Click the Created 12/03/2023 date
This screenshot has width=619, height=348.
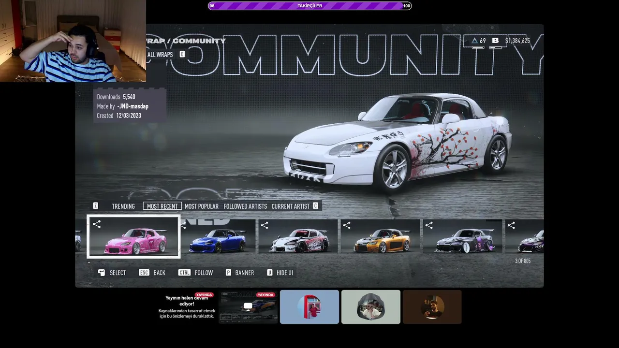point(119,116)
